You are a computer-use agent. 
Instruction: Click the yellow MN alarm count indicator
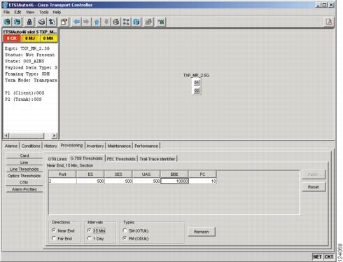pyautogui.click(x=48, y=39)
